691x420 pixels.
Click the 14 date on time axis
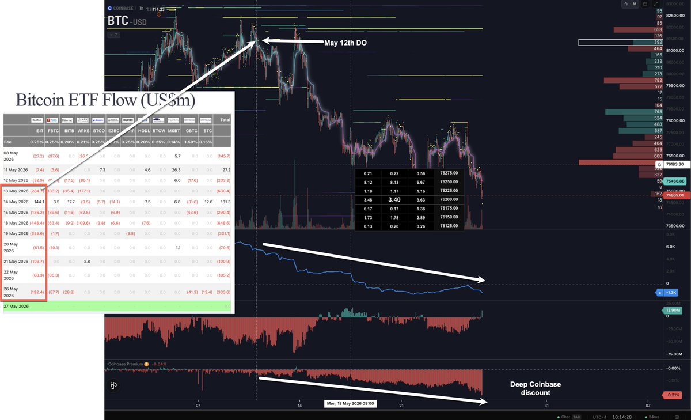click(x=300, y=405)
